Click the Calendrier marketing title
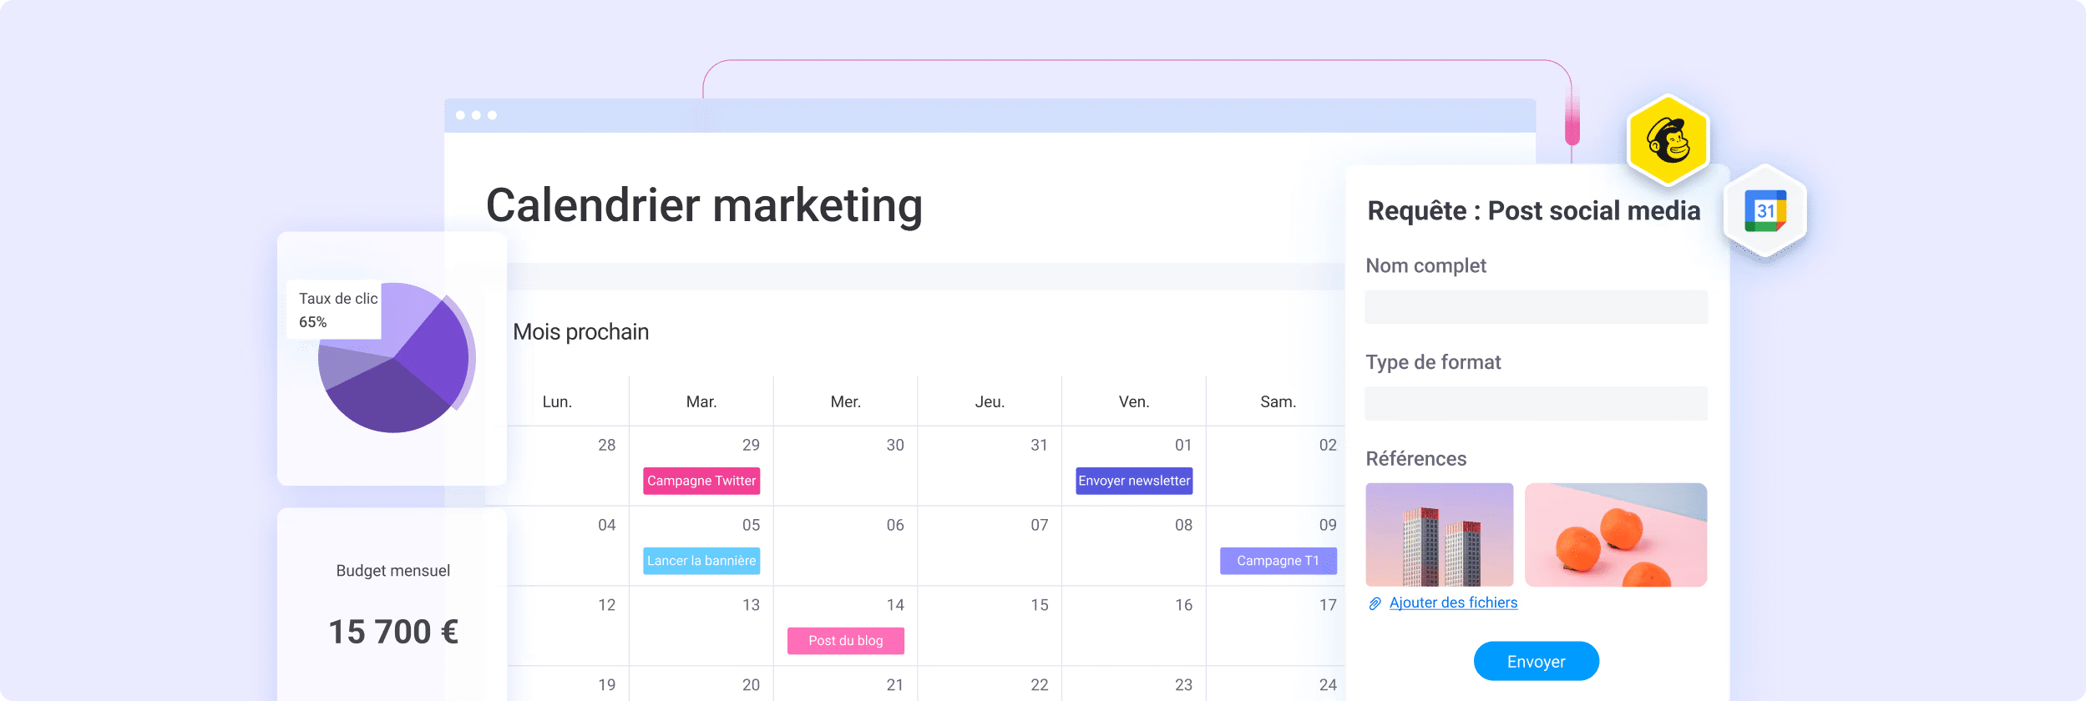This screenshot has width=2086, height=701. [x=704, y=205]
